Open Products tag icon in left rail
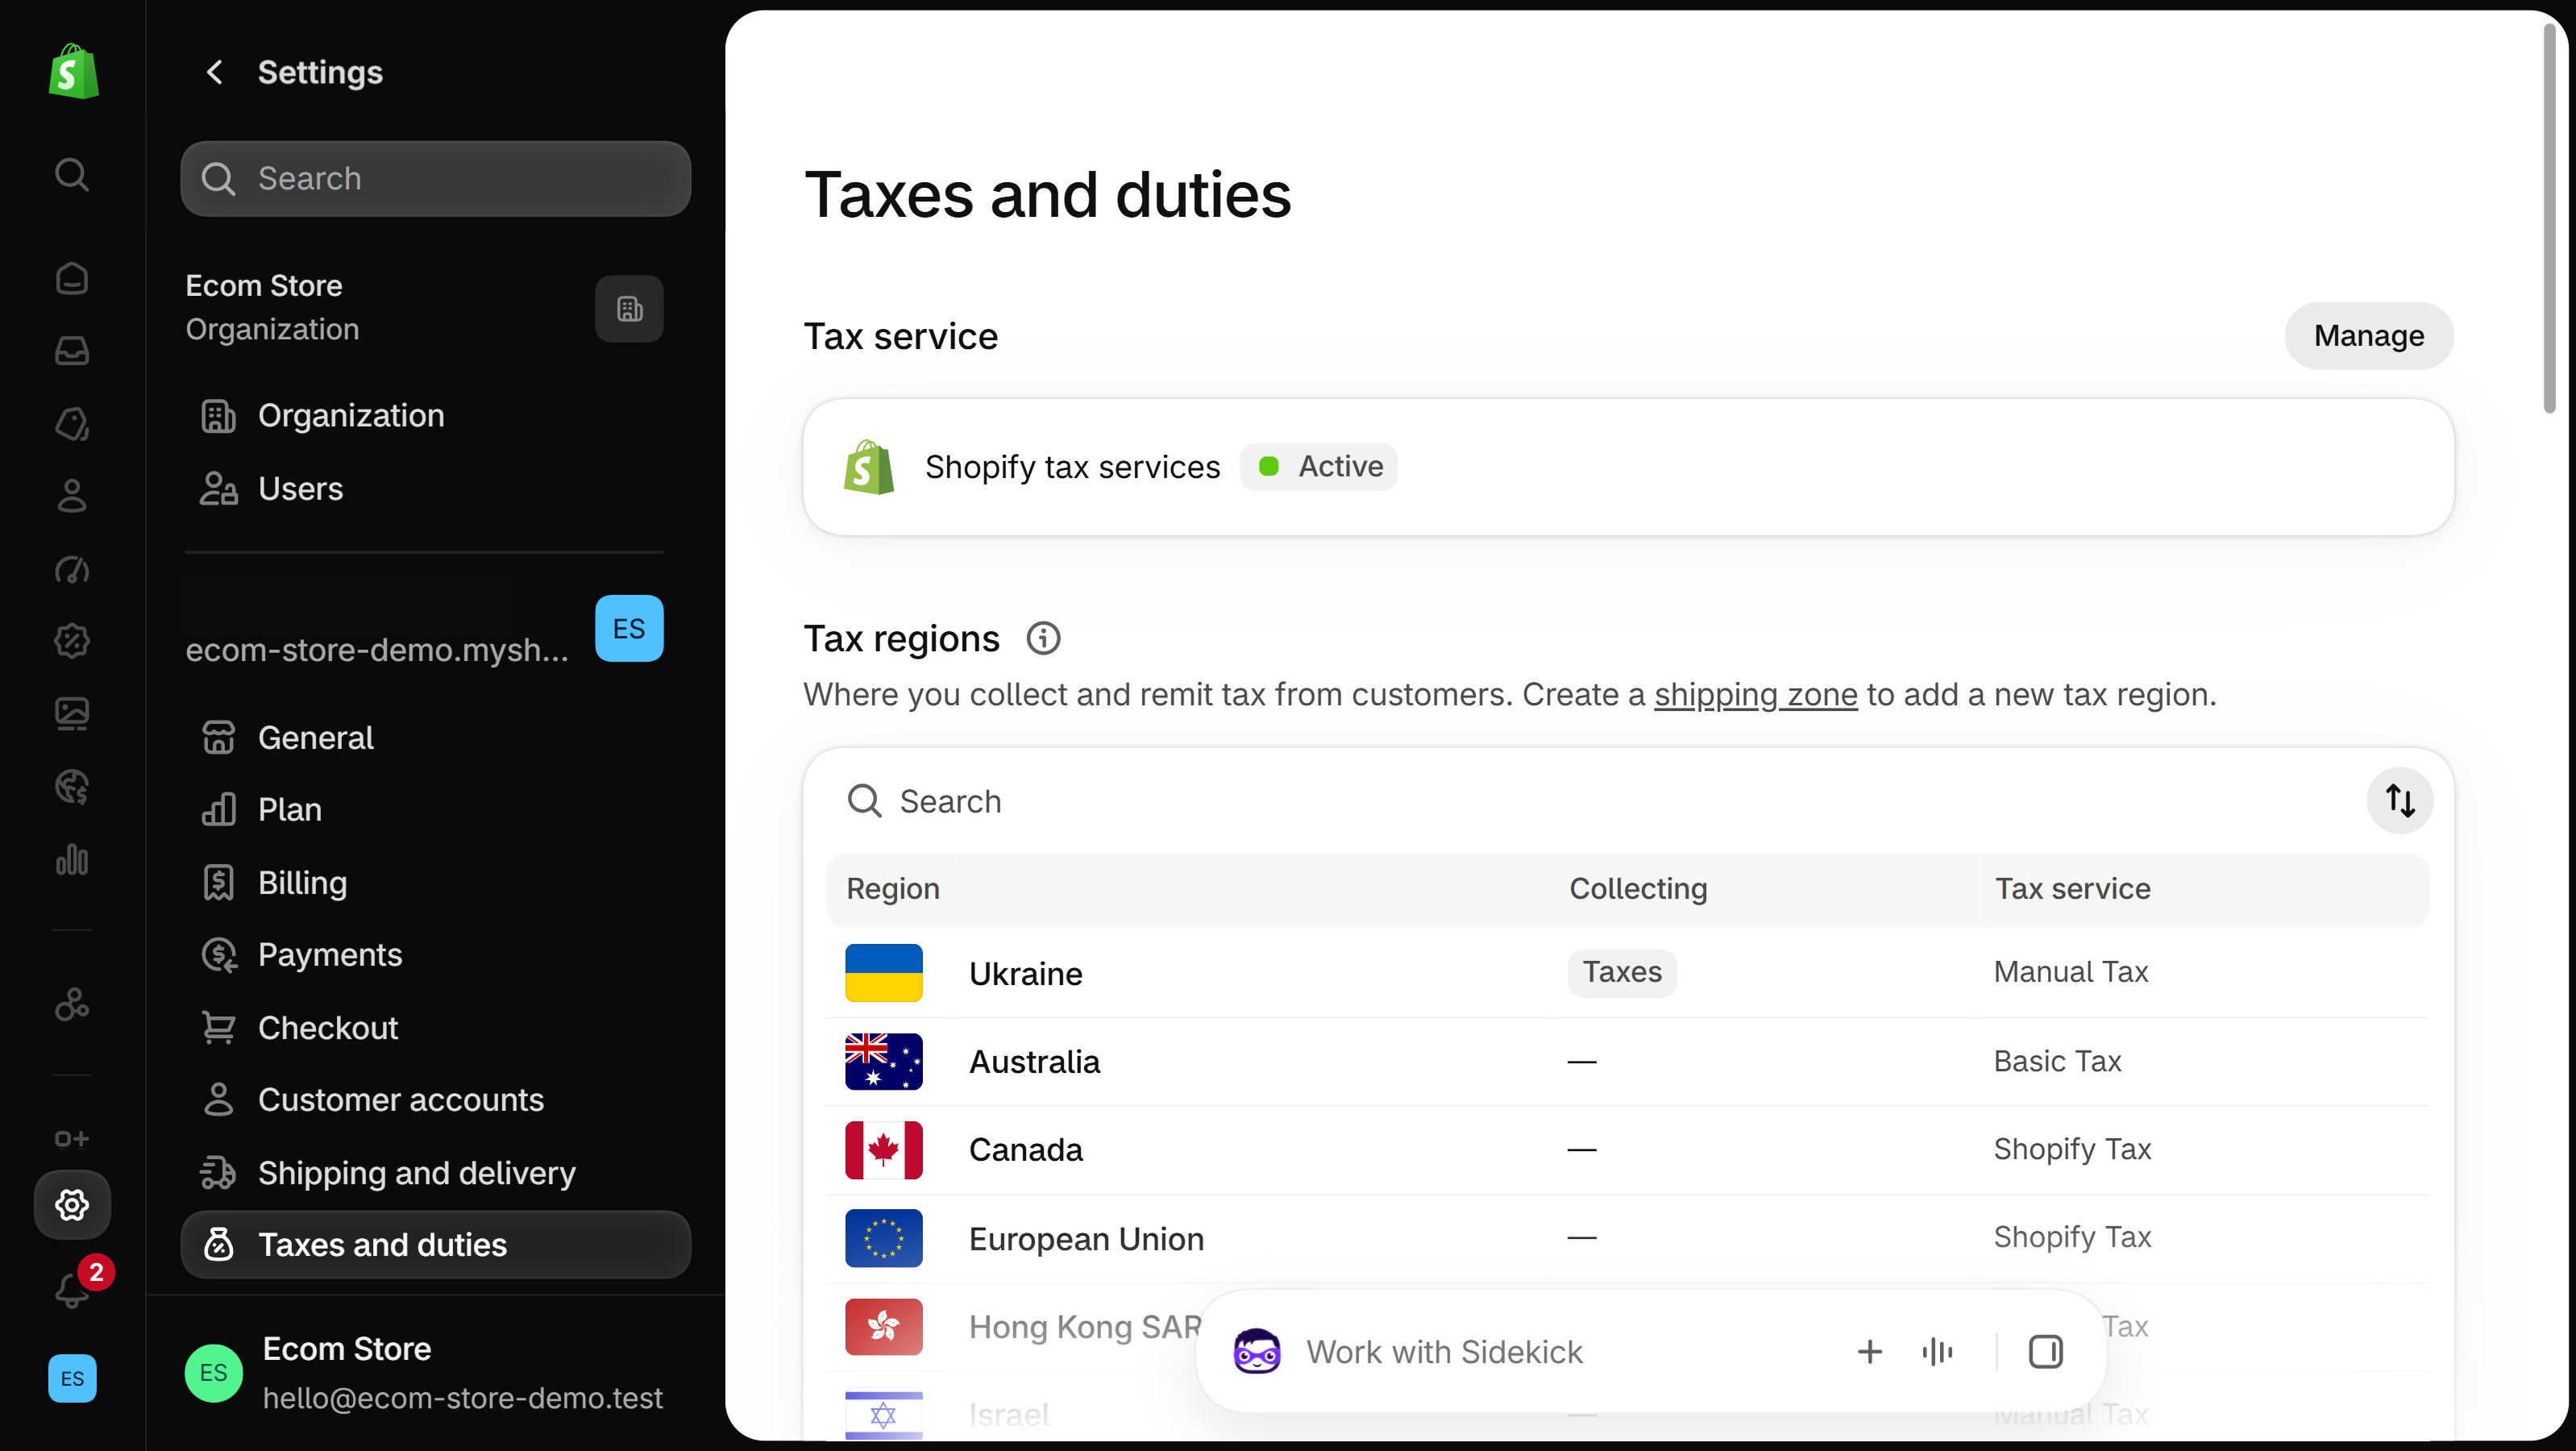The width and height of the screenshot is (2576, 1451). coord(72,423)
